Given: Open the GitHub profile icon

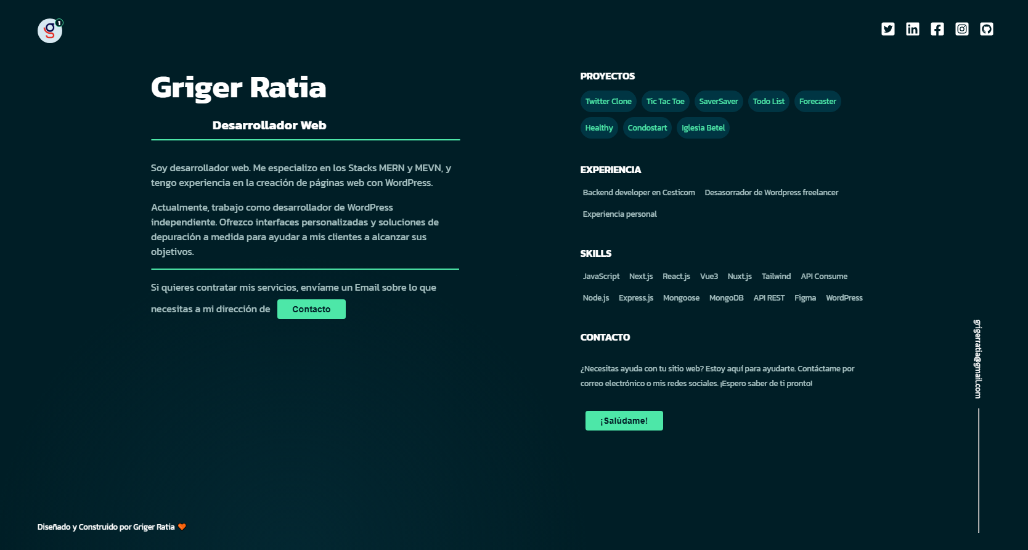Looking at the screenshot, I should tap(986, 29).
